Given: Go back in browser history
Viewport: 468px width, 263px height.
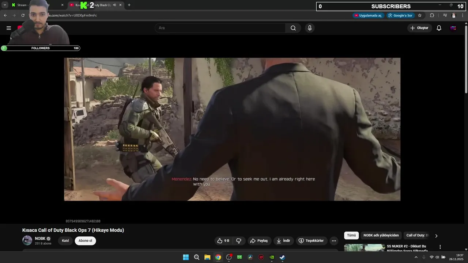Looking at the screenshot, I should pyautogui.click(x=5, y=15).
